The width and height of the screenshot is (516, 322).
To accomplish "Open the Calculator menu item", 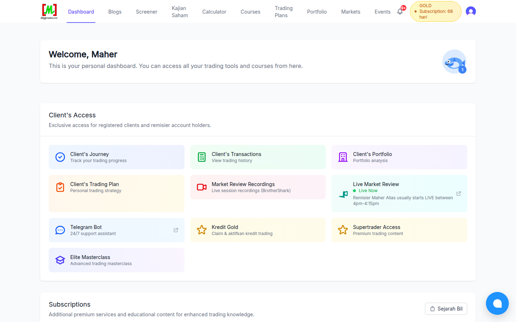I will (x=214, y=12).
